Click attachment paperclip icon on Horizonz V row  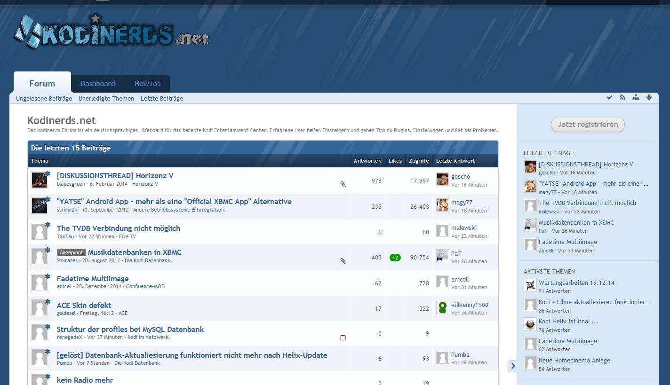point(343,184)
